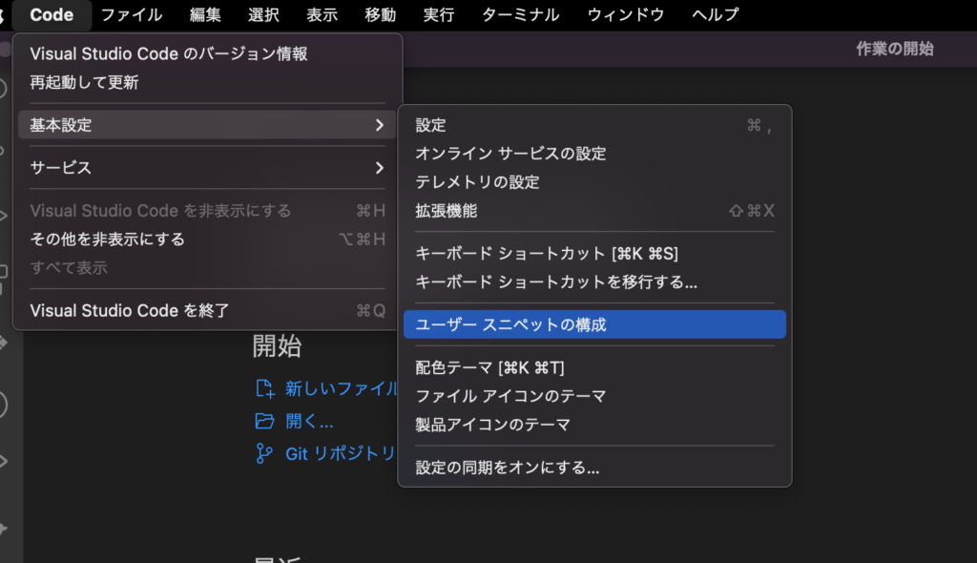Click the 開く... link on the welcome page
This screenshot has width=977, height=563.
301,421
